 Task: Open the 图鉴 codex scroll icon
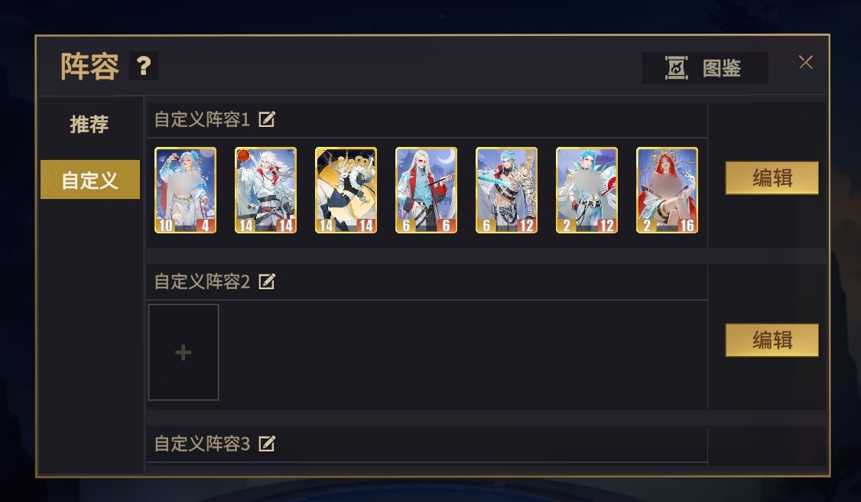point(676,68)
